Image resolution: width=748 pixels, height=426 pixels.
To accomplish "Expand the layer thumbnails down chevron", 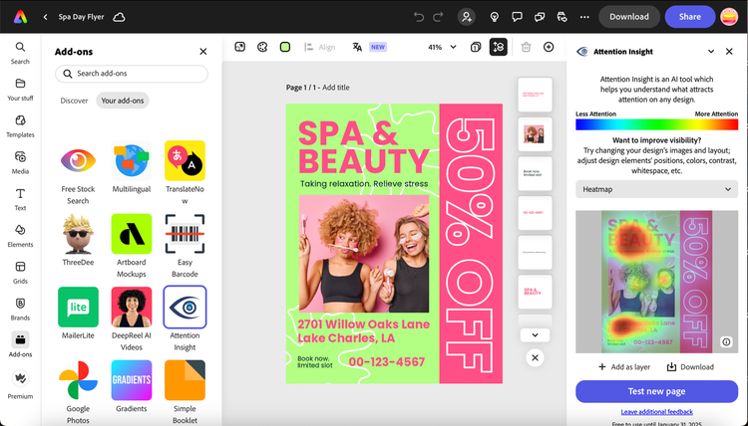I will [x=535, y=335].
